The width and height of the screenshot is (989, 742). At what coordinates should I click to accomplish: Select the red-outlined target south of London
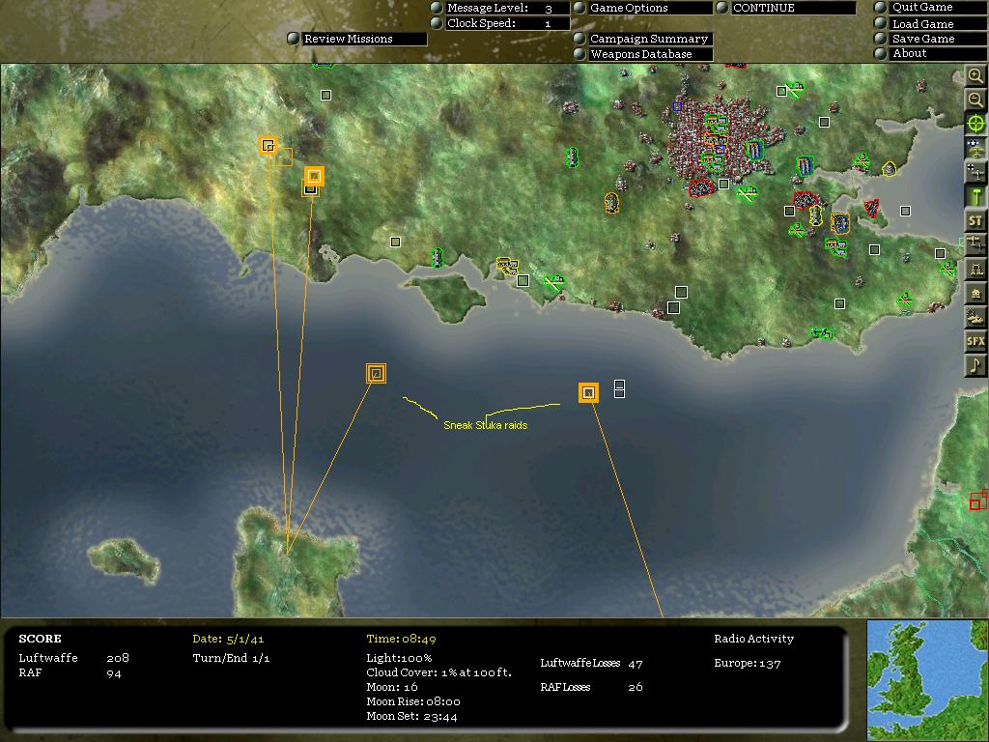pyautogui.click(x=700, y=188)
